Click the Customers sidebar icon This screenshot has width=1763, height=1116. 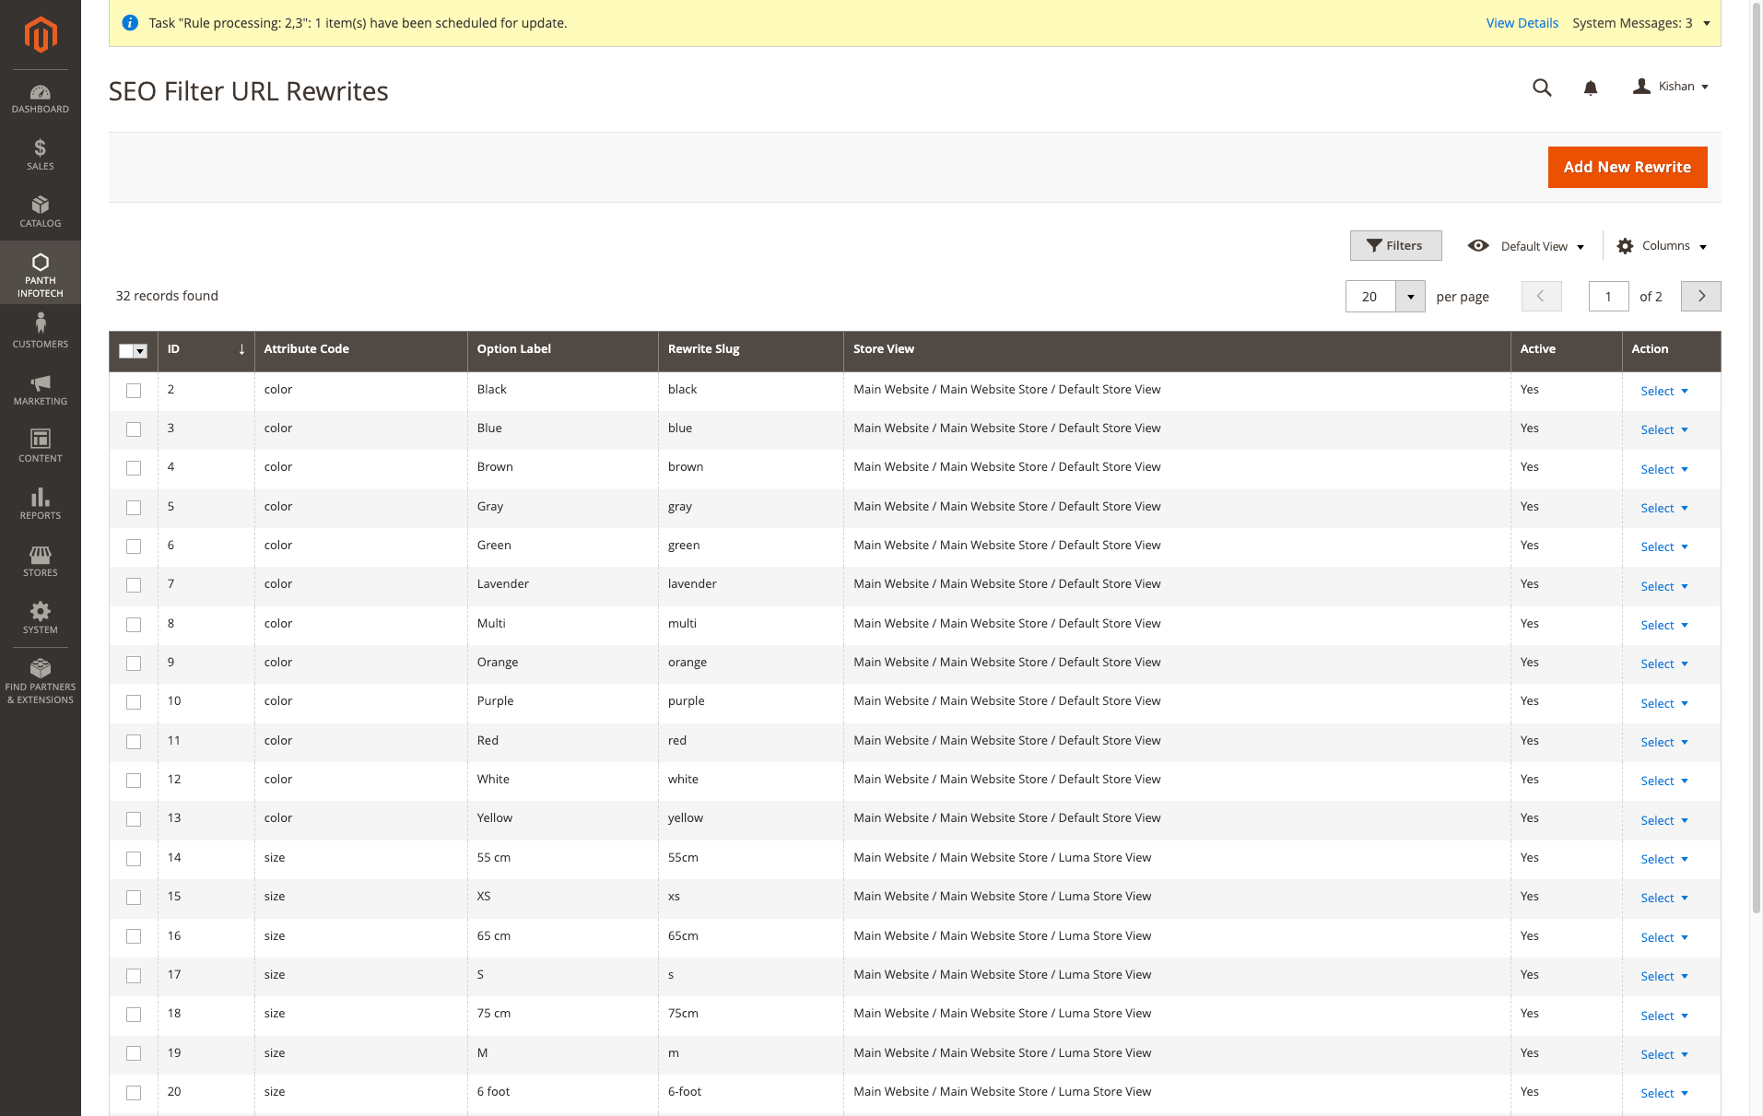pos(40,328)
